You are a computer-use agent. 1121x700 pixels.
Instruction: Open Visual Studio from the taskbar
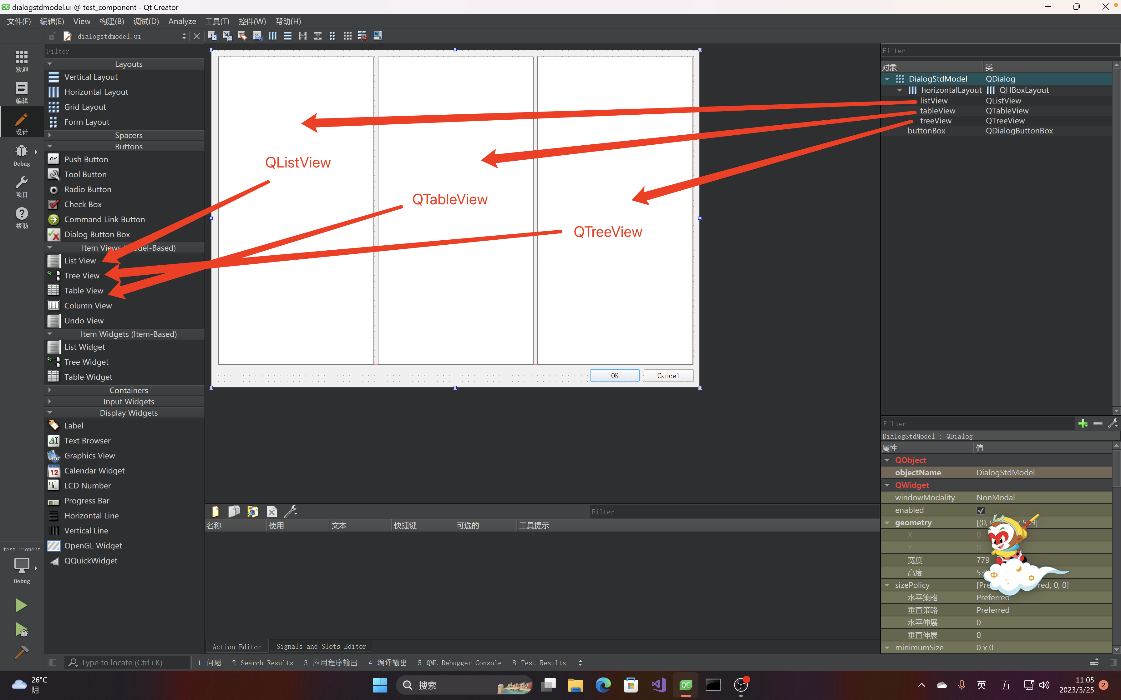(658, 685)
